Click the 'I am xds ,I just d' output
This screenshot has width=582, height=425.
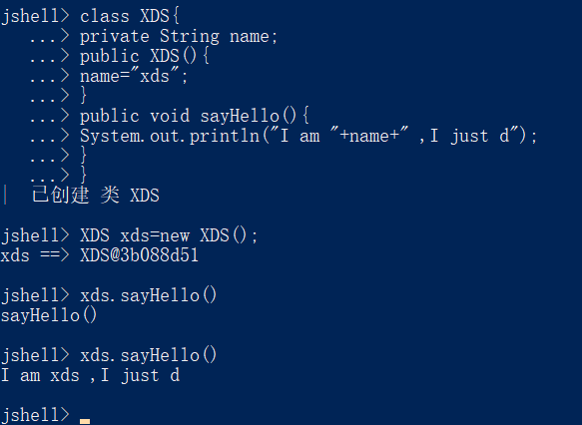pos(91,376)
